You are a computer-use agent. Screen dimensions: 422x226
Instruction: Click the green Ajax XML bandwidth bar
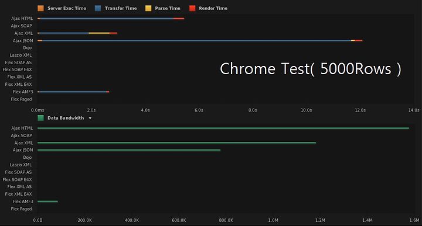(177, 143)
